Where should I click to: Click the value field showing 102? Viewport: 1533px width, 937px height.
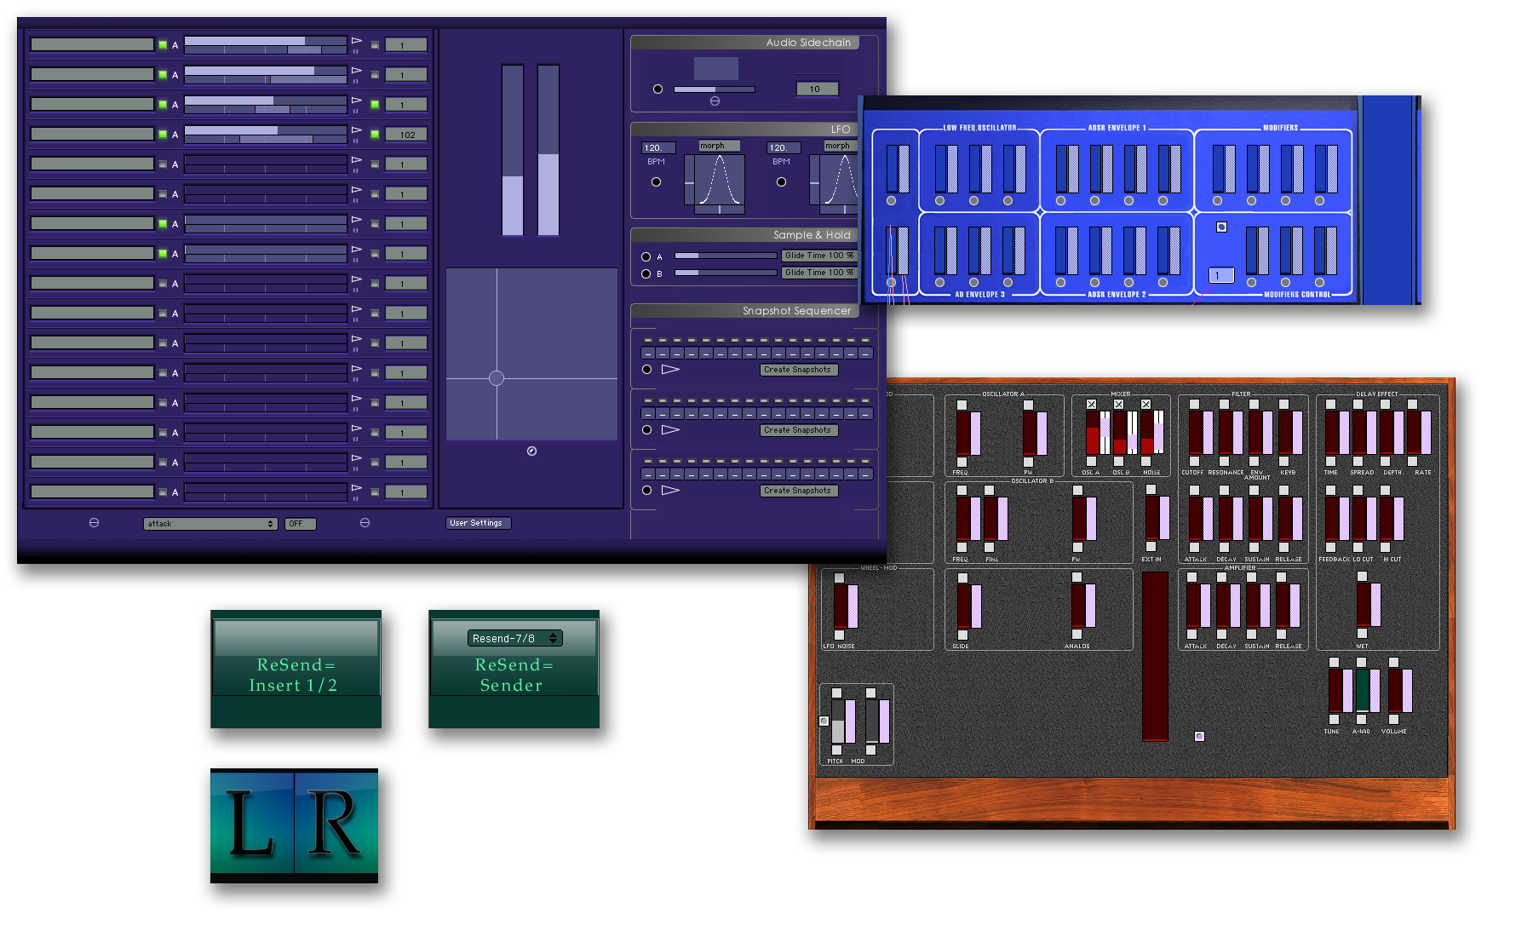[x=406, y=134]
